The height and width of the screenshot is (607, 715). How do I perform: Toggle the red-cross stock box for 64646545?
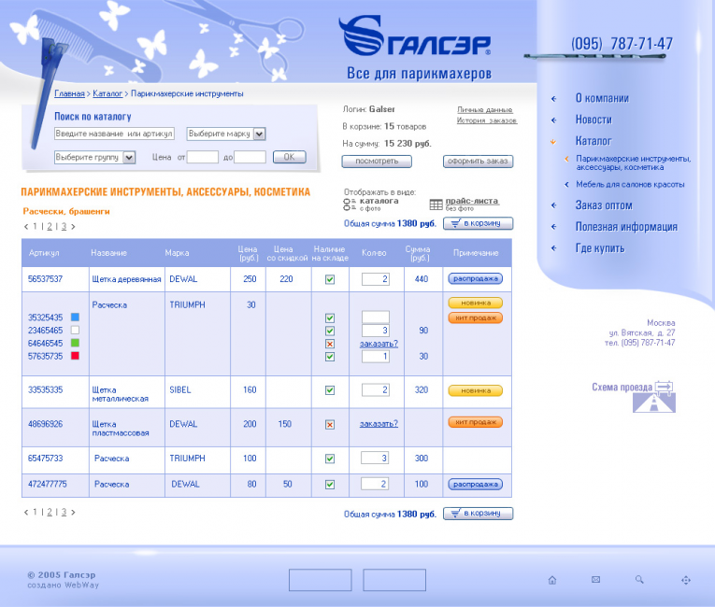pos(330,344)
